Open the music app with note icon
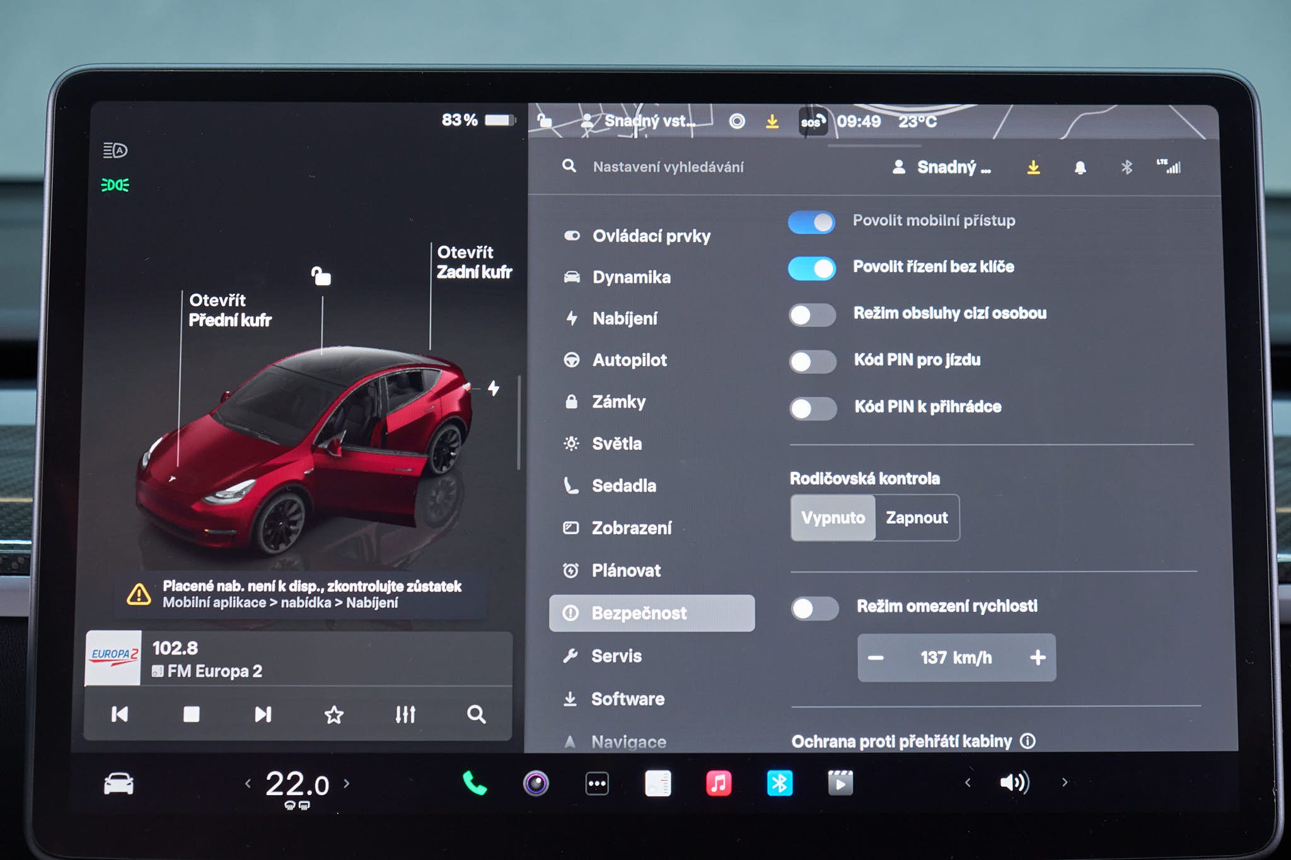The height and width of the screenshot is (860, 1291). (719, 783)
